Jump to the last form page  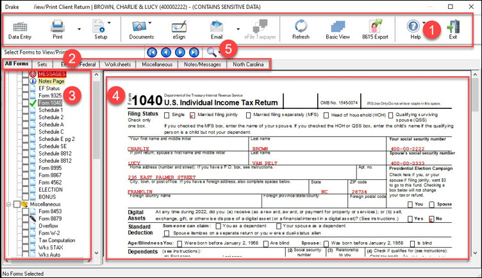pos(194,53)
